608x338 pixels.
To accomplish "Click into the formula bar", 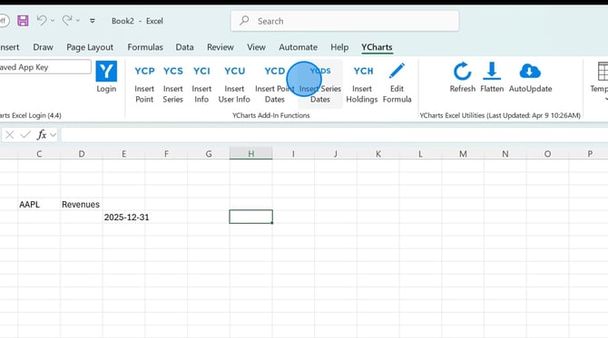I will pyautogui.click(x=334, y=135).
